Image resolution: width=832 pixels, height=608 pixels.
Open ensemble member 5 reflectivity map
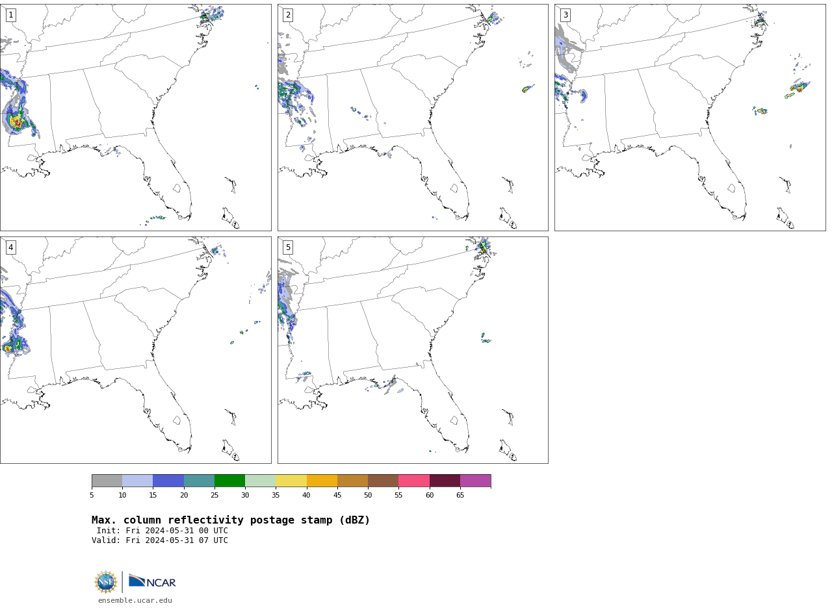[x=413, y=350]
